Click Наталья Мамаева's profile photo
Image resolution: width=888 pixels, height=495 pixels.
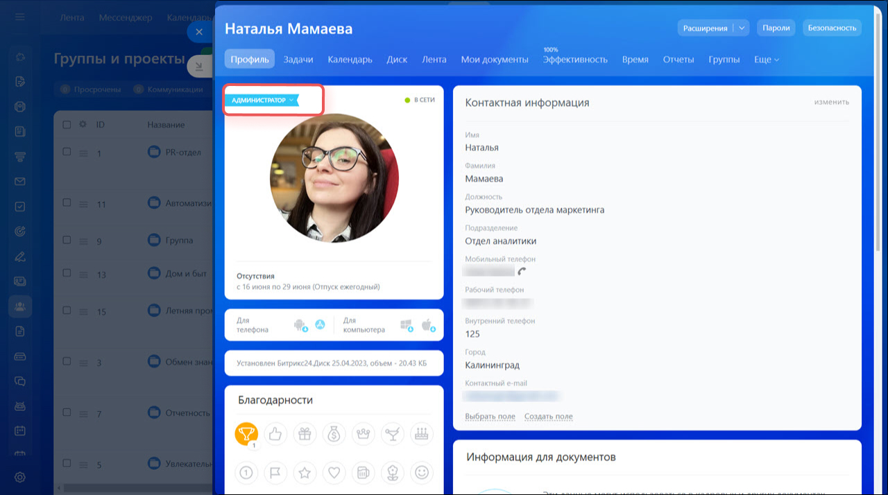click(x=334, y=178)
